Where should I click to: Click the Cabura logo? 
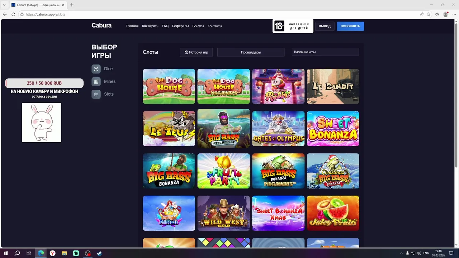[x=101, y=25]
